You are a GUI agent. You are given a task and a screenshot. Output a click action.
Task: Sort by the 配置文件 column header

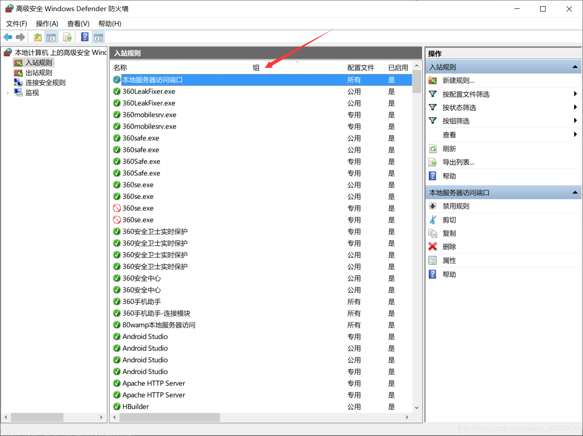365,68
